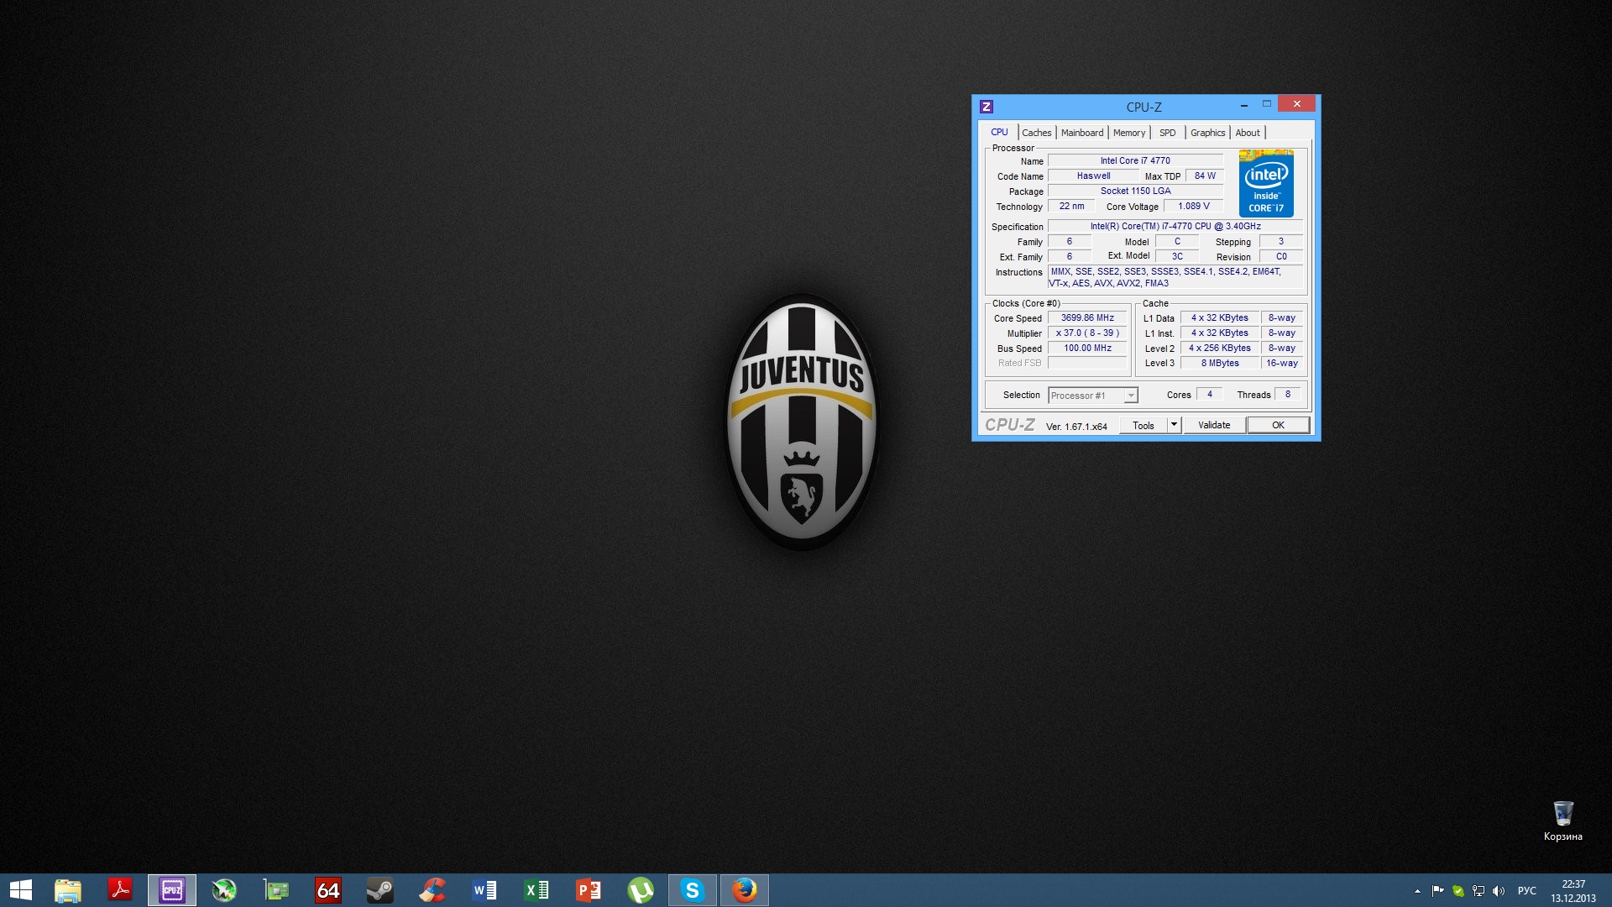Screen dimensions: 1612x907
Task: Open the Firefox taskbar icon
Action: coord(745,889)
